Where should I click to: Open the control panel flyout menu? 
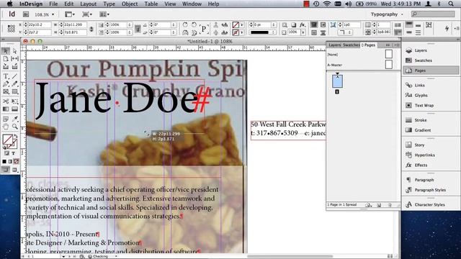coord(457,28)
